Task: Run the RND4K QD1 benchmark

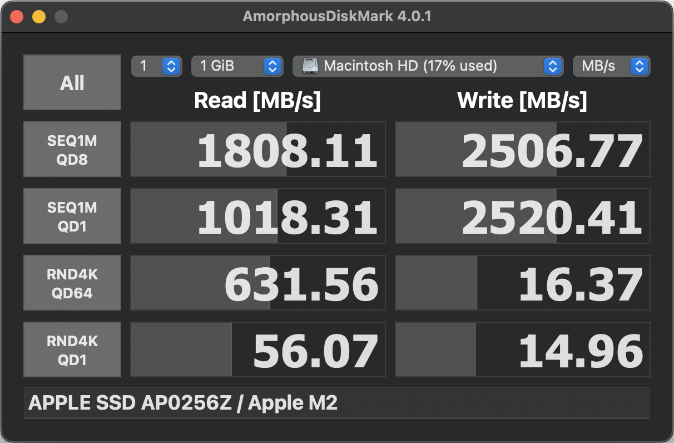Action: coord(72,349)
